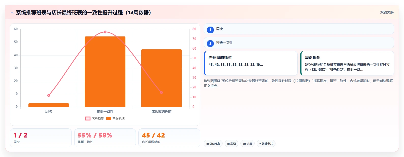Click the number 2 badge next to 排班一致性
This screenshot has height=157, width=404.
click(210, 44)
